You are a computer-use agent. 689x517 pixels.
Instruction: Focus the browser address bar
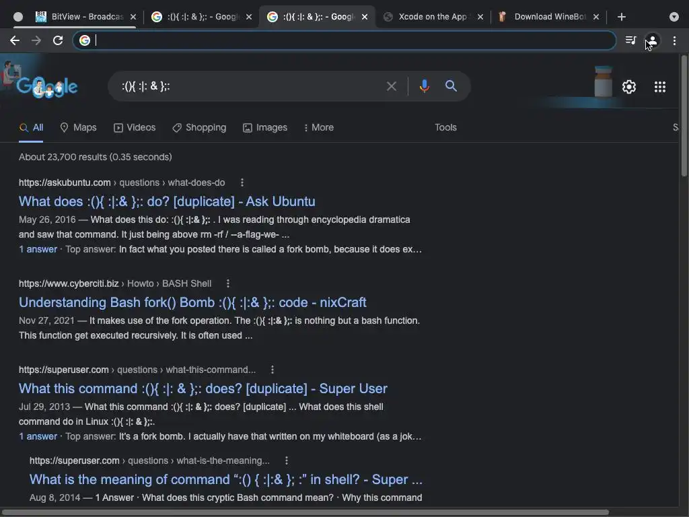point(344,40)
